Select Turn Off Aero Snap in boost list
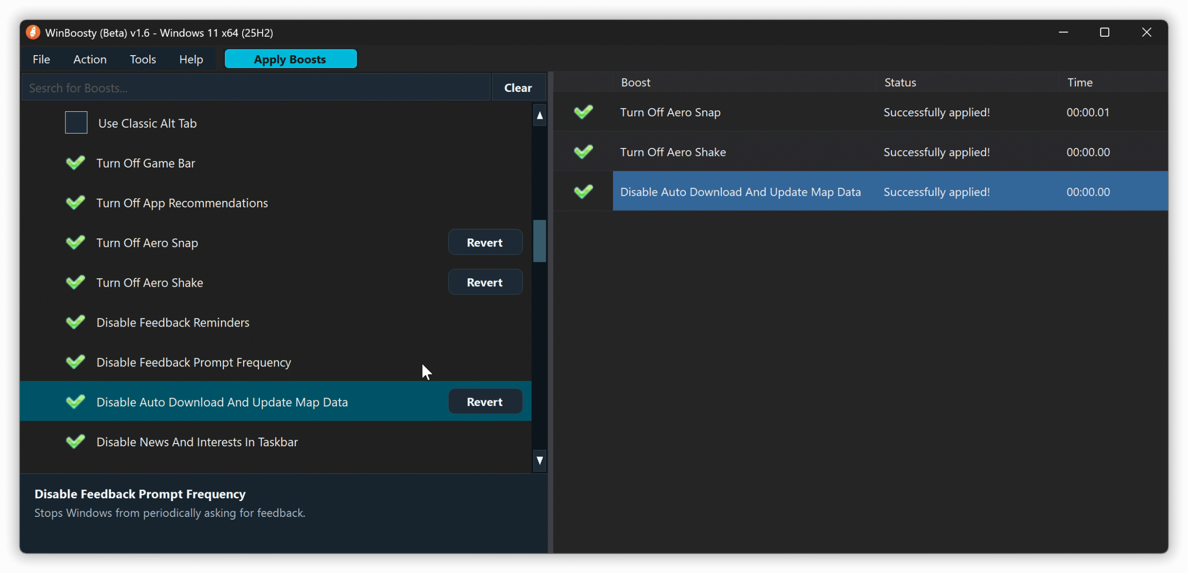This screenshot has height=573, width=1188. coord(147,243)
